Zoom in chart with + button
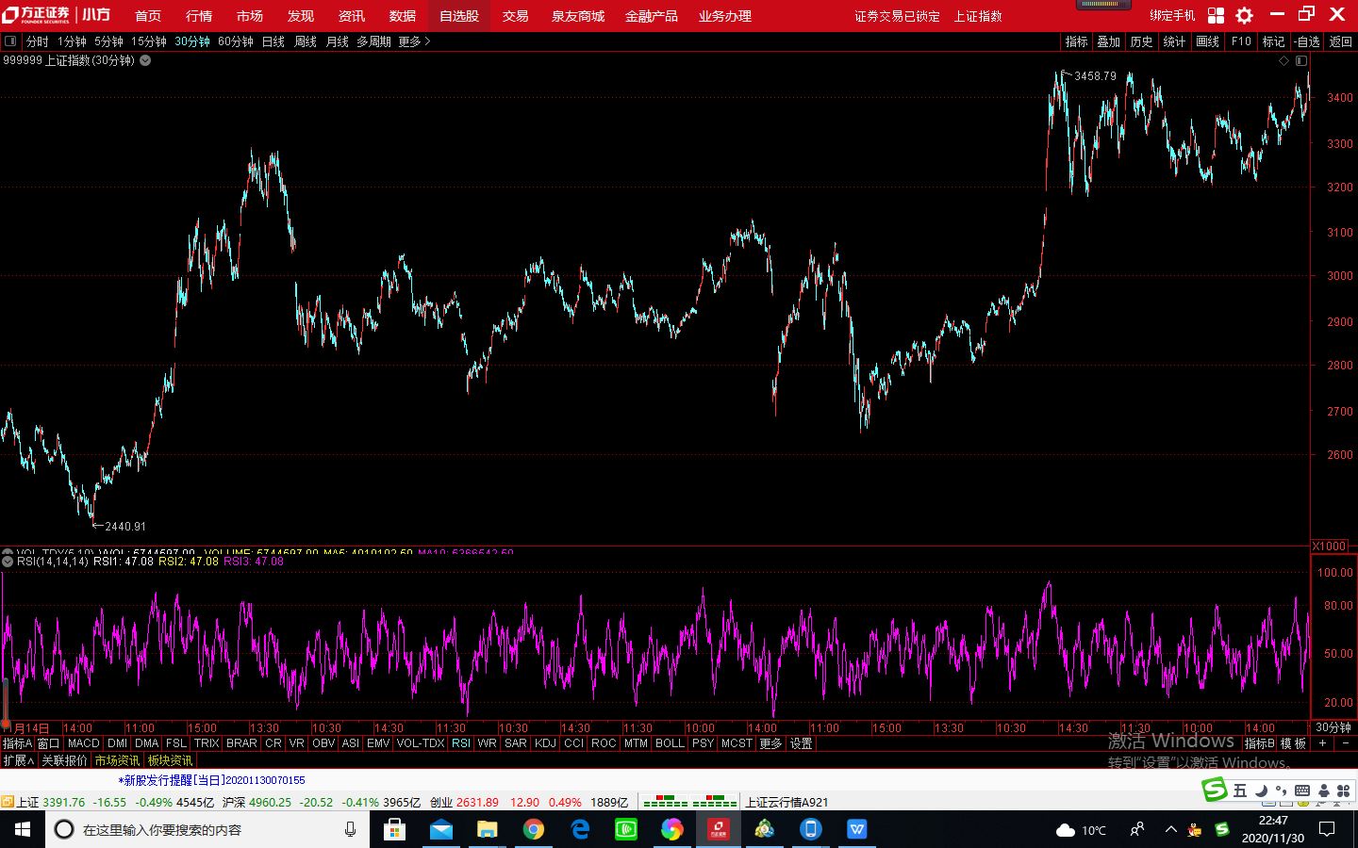 pyautogui.click(x=1322, y=743)
